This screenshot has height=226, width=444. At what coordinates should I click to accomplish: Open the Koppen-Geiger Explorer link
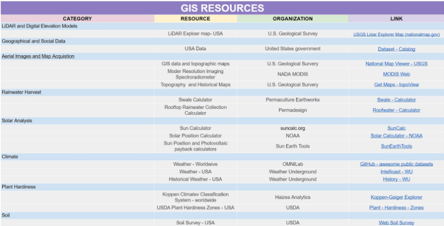(396, 197)
